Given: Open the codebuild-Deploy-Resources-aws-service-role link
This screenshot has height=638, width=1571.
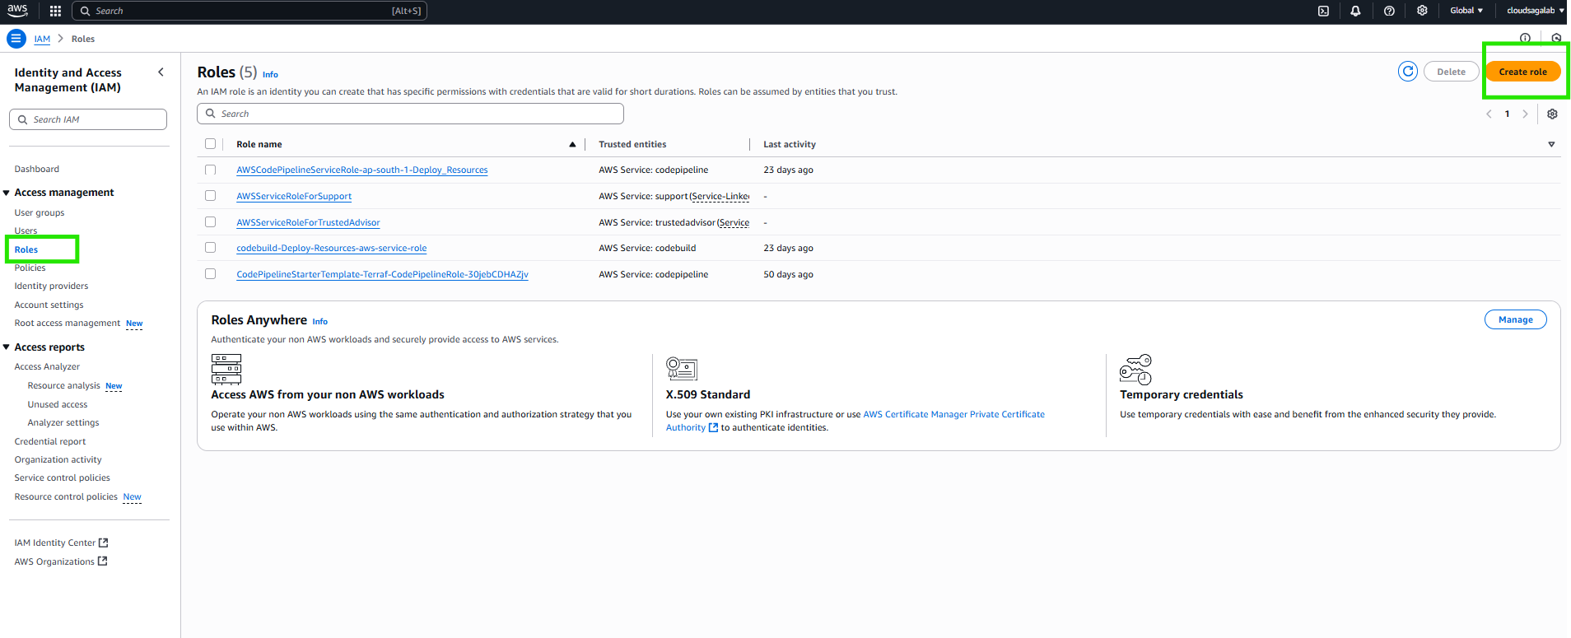Looking at the screenshot, I should coord(332,248).
